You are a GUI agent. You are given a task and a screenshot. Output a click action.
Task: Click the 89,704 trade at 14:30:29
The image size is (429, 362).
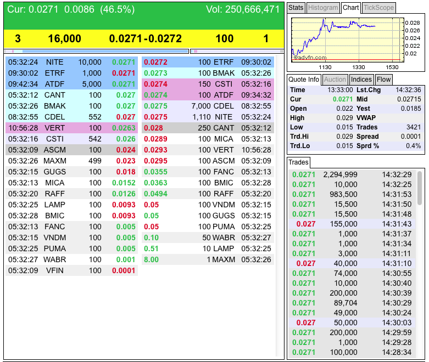[x=352, y=303]
